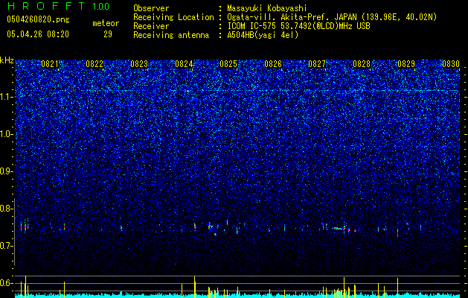Click the 0821 time marker

click(x=50, y=64)
